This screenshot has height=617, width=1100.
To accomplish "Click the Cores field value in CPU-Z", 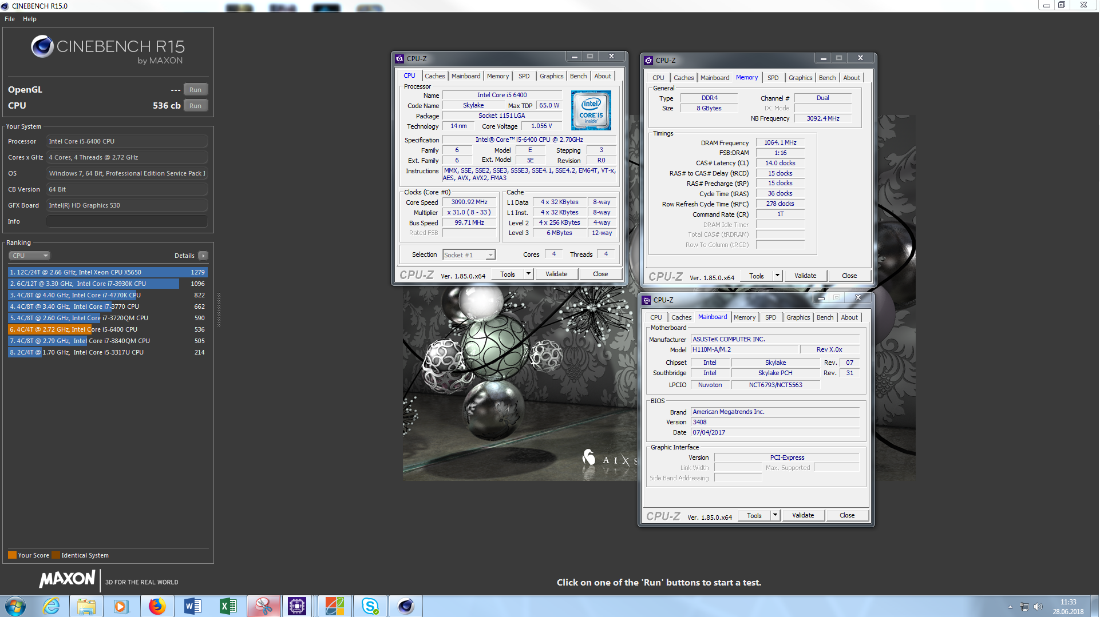I will tap(553, 254).
